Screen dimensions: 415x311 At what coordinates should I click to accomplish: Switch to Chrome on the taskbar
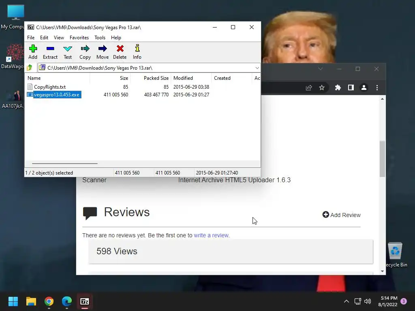49,301
